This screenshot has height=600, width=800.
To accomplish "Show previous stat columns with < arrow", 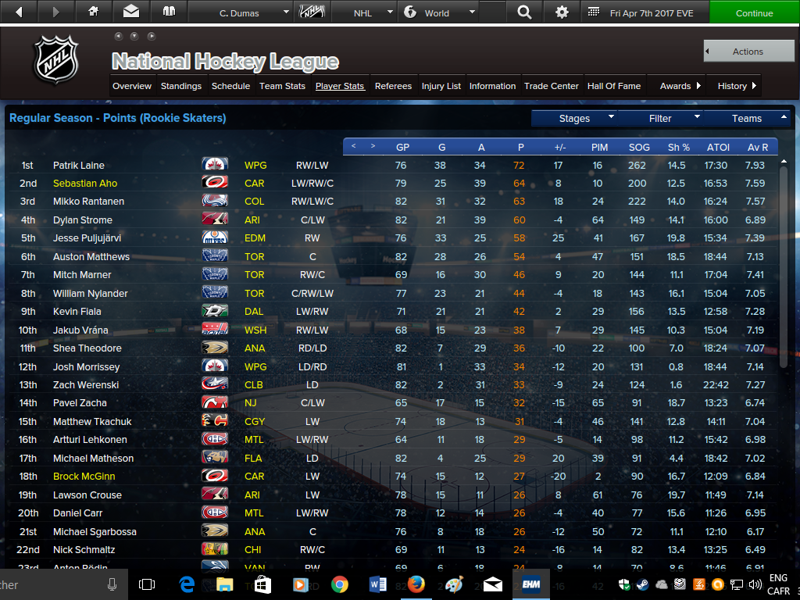I will pyautogui.click(x=353, y=146).
